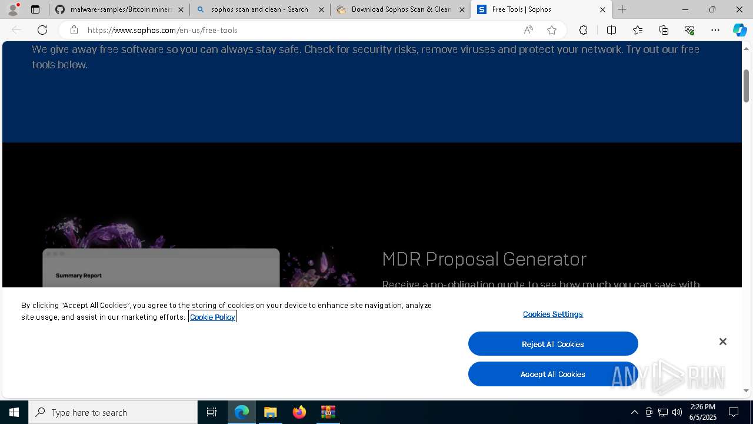Click the taskbar search box
This screenshot has width=753, height=424.
(113, 412)
